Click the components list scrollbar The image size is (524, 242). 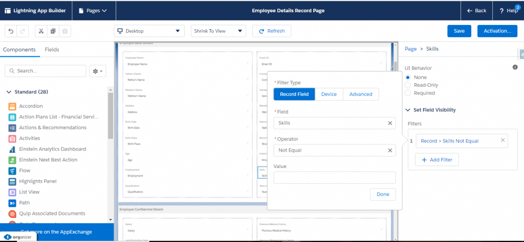[111, 116]
